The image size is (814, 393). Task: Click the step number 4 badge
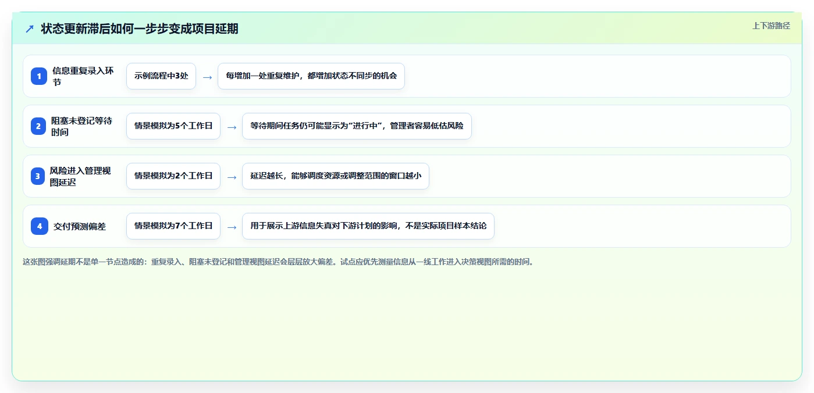tap(39, 226)
